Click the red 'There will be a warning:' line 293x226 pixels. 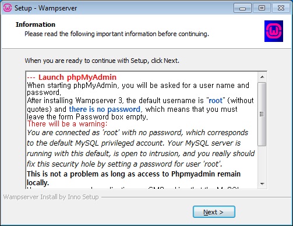67,124
